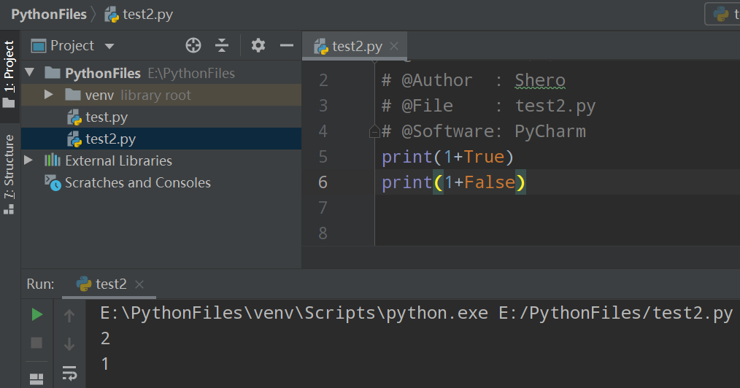The height and width of the screenshot is (388, 740).
Task: Toggle soft-wrap in Run console
Action: (x=69, y=373)
